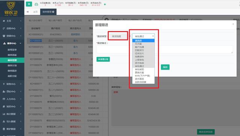The height and width of the screenshot is (136, 240).
Task: Close the 新增跟进 dialog with the x
Action: pyautogui.click(x=233, y=24)
